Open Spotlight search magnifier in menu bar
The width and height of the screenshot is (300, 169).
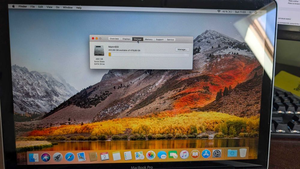[x=250, y=12]
